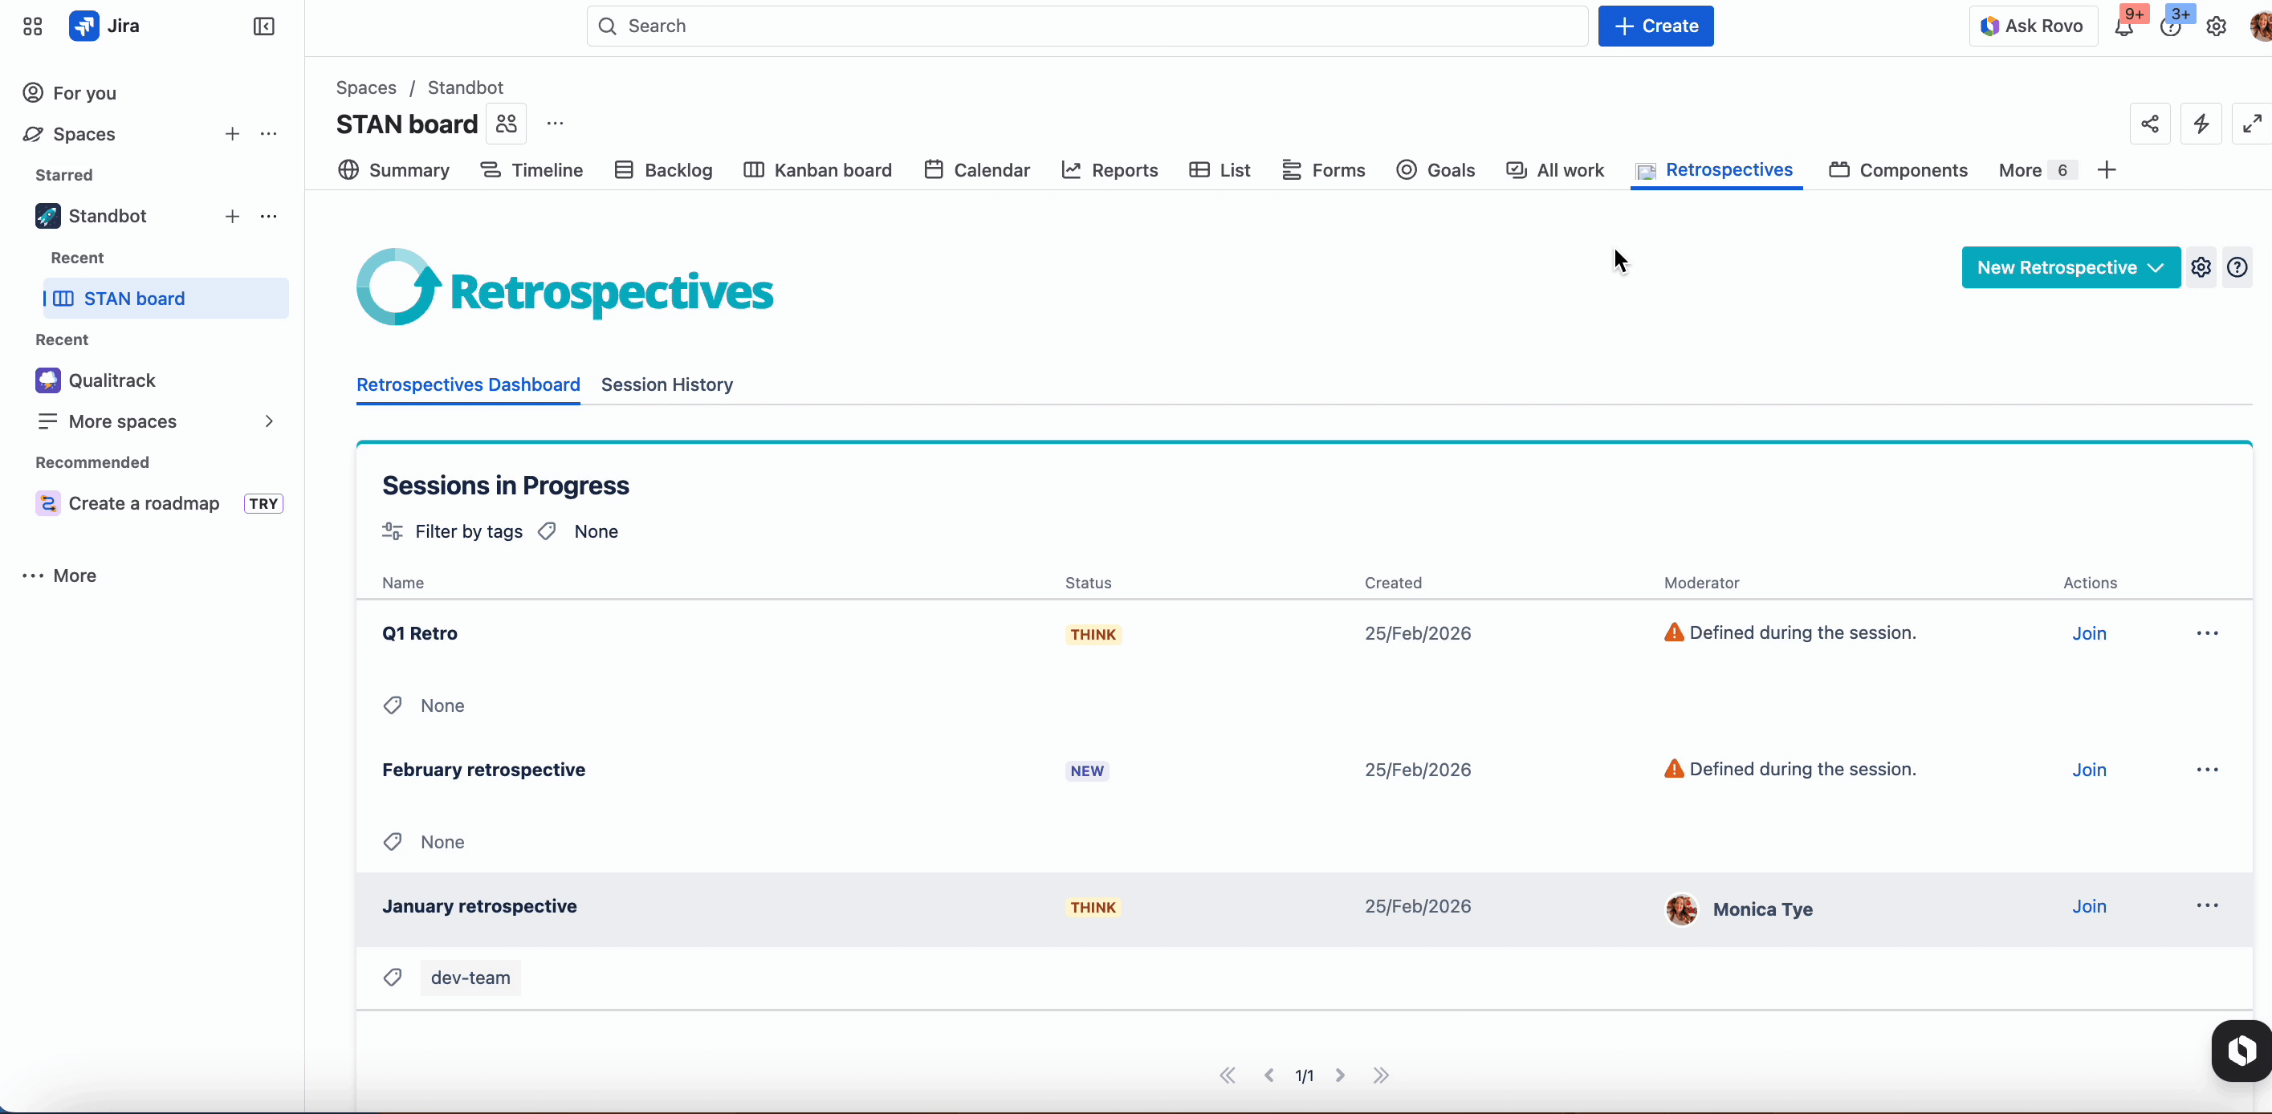This screenshot has height=1114, width=2272.
Task: Click the Retrospectives help question mark
Action: [2238, 267]
